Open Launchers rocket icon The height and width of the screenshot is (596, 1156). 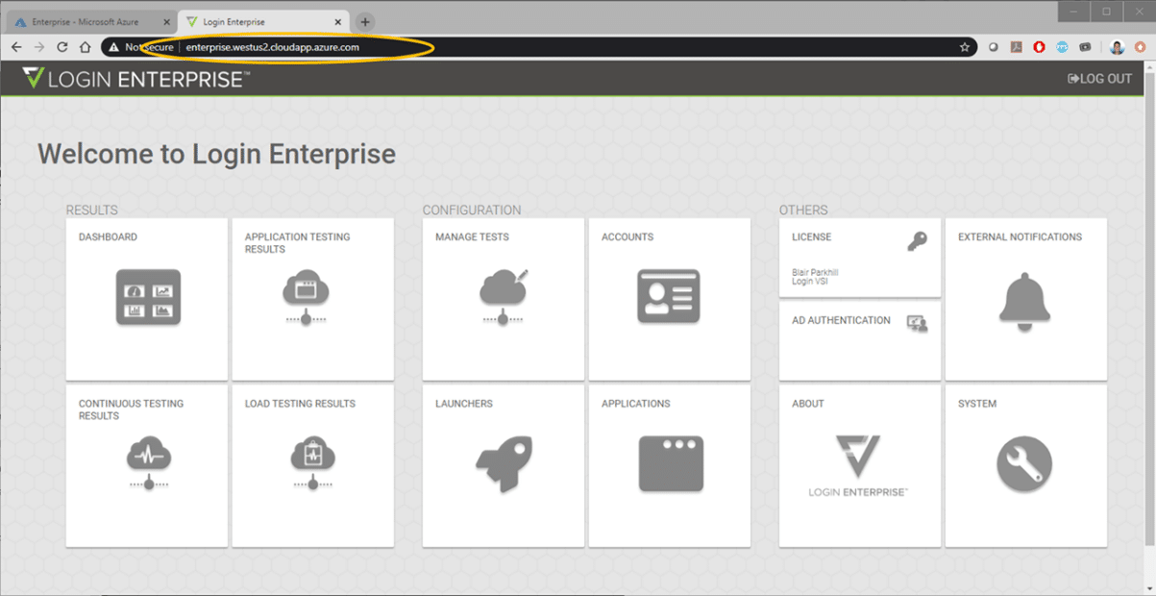click(x=504, y=465)
